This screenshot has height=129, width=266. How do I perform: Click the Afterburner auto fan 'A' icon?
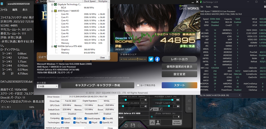(152, 123)
